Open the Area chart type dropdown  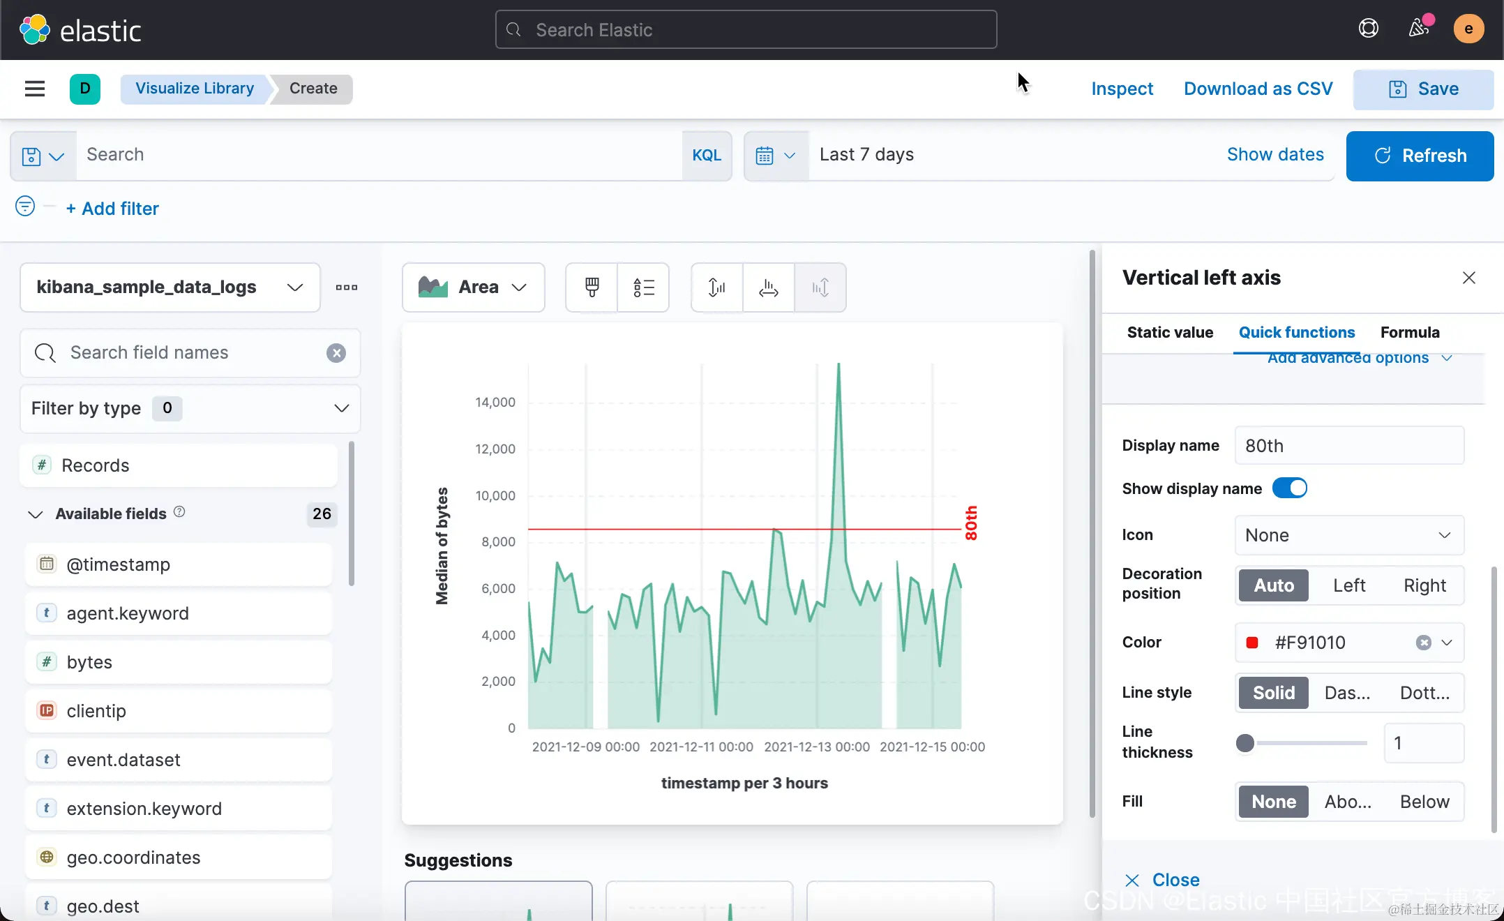tap(473, 287)
